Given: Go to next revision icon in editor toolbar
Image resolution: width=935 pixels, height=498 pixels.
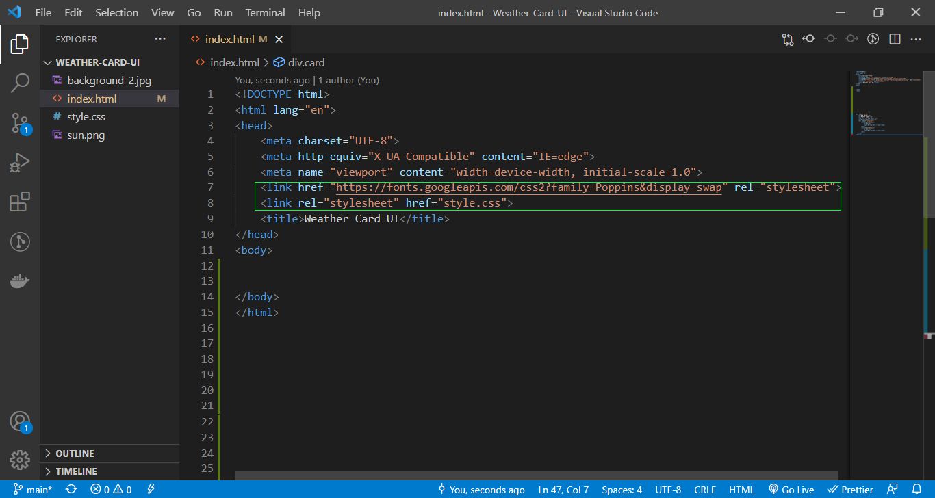Looking at the screenshot, I should pyautogui.click(x=851, y=40).
